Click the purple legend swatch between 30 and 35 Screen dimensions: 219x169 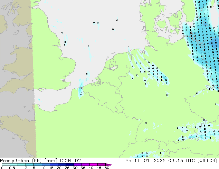(78, 165)
